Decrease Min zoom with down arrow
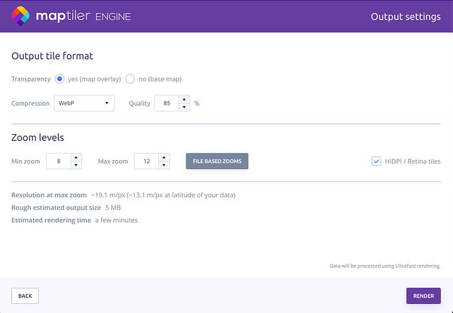Screen dimensions: 453x313 pyautogui.click(x=76, y=165)
